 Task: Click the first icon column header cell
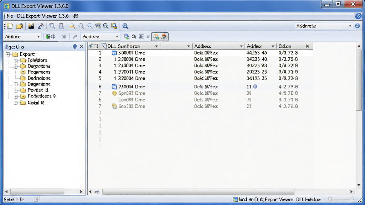tap(94, 46)
